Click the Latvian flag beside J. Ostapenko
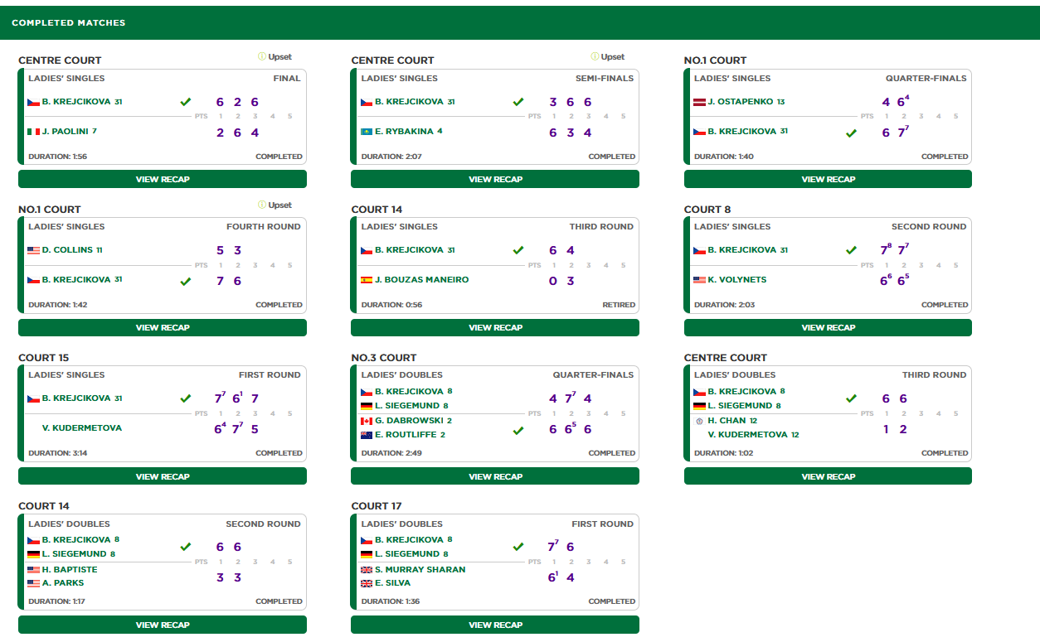The width and height of the screenshot is (1040, 642). tap(699, 102)
